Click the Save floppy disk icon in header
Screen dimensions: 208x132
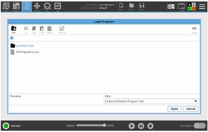[141, 7]
